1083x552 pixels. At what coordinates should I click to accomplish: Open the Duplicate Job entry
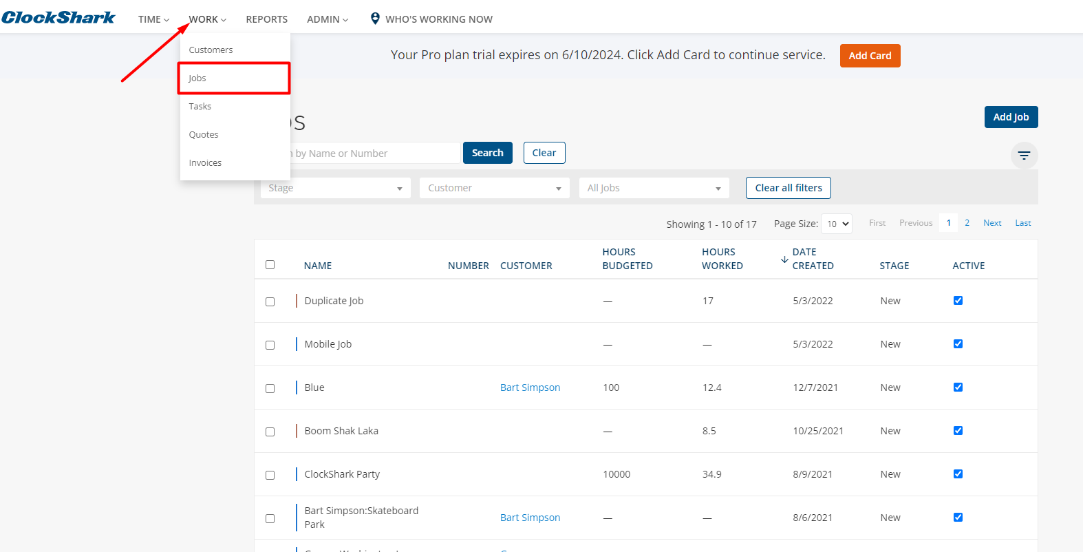coord(334,301)
